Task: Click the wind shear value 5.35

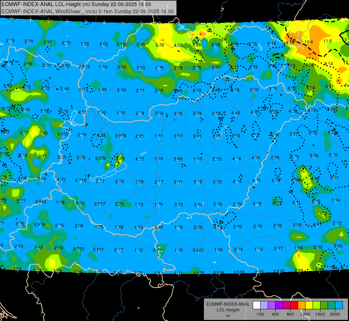Action: (253, 44)
